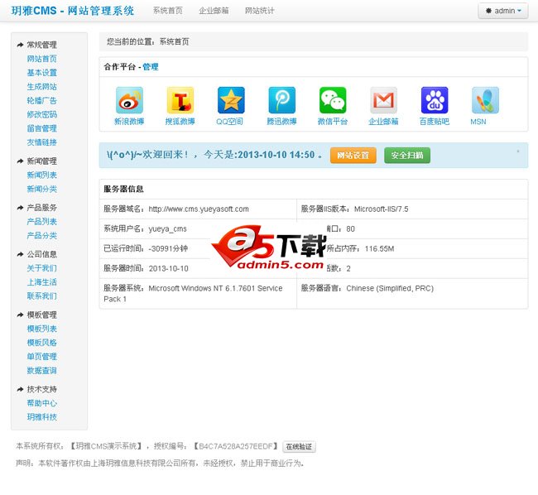
Task: Open the 搜狐微博 Sohu Weibo icon
Action: tap(180, 100)
